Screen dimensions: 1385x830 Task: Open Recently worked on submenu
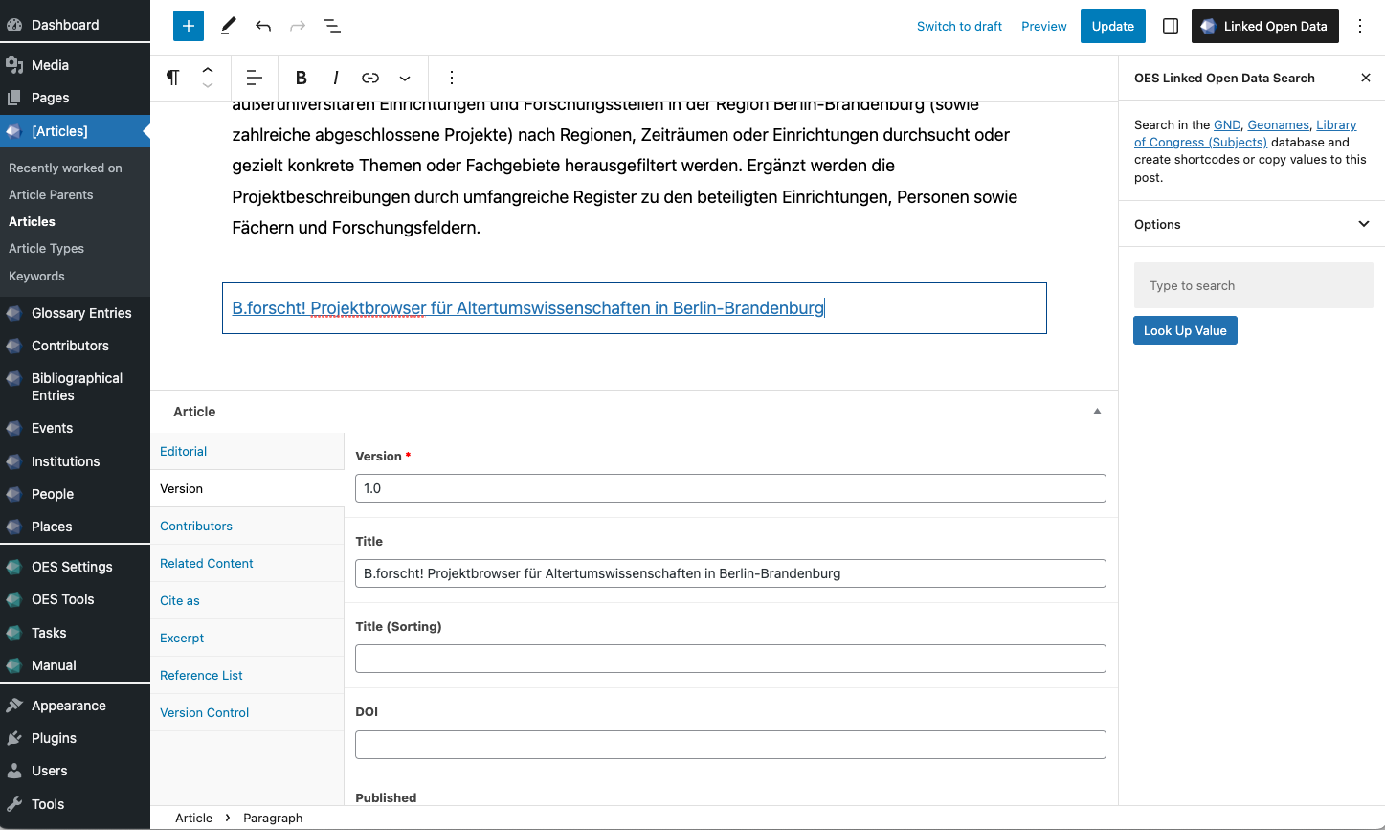[65, 168]
